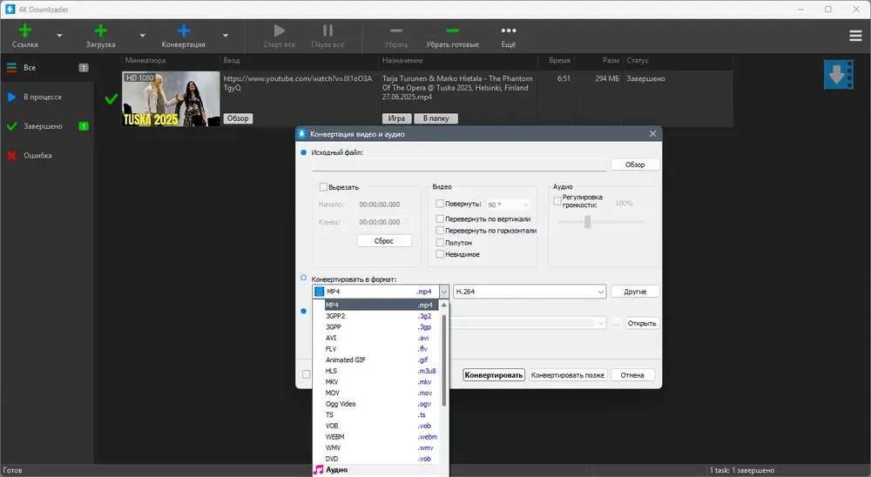Click the Убрать готовые green minus icon
Viewport: 871px width, 477px height.
coord(453,30)
